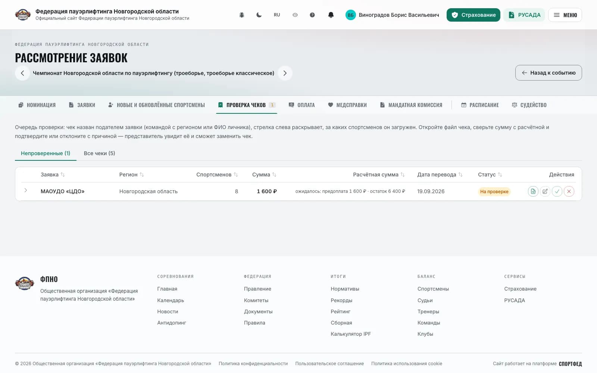597x373 pixels.
Task: Edit the МАОУДО «ЦДО» receipt entry
Action: click(545, 191)
